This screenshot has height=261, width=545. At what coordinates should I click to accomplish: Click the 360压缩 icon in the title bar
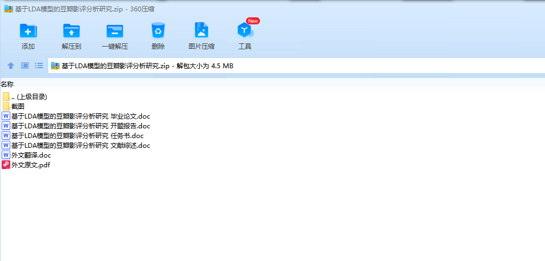9,9
